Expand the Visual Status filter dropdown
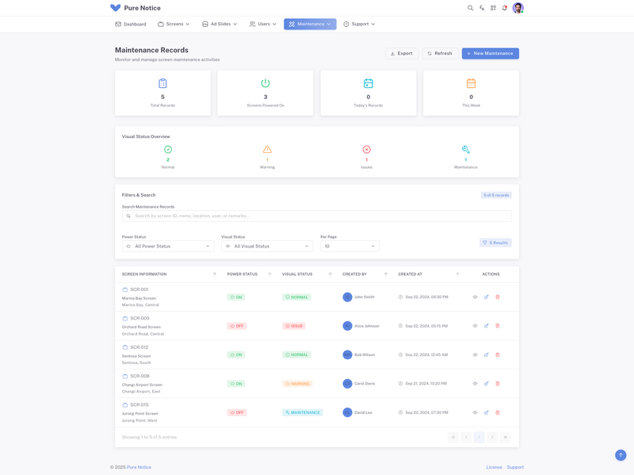 pos(267,247)
